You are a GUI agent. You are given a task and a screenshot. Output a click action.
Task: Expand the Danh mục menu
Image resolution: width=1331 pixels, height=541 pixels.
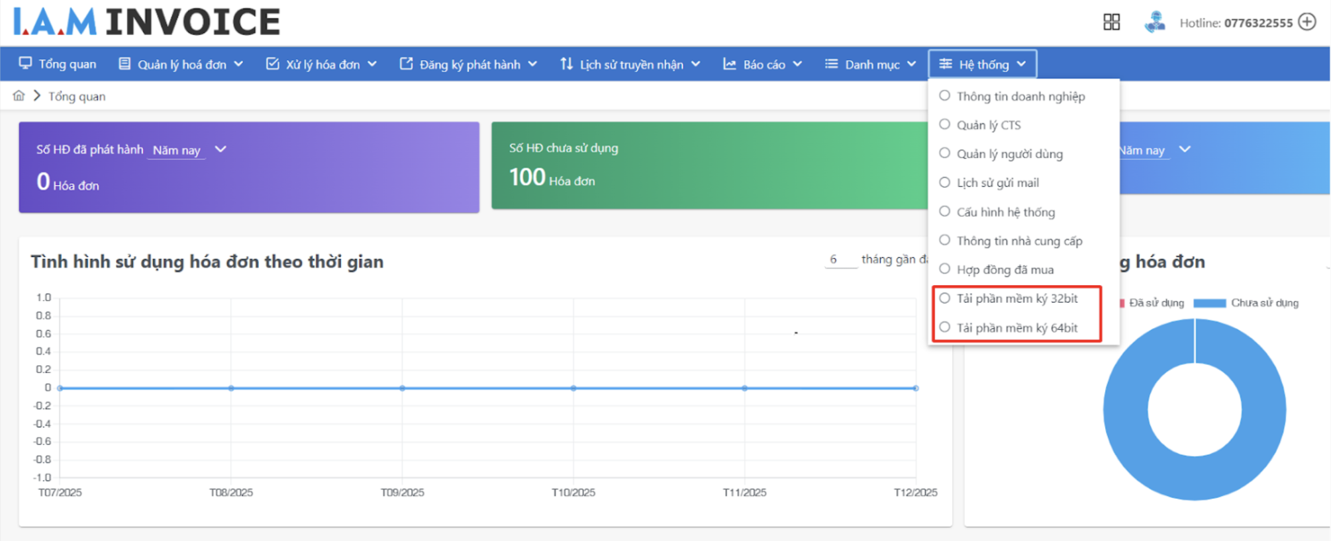(x=870, y=64)
